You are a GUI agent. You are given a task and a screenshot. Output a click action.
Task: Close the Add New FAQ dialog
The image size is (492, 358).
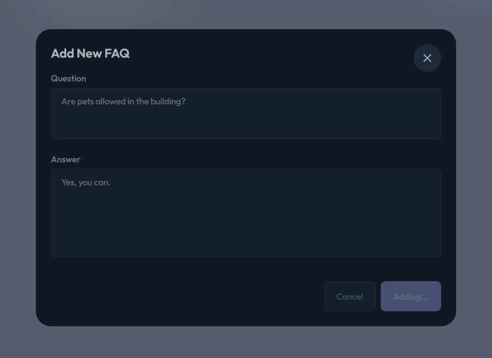point(427,58)
